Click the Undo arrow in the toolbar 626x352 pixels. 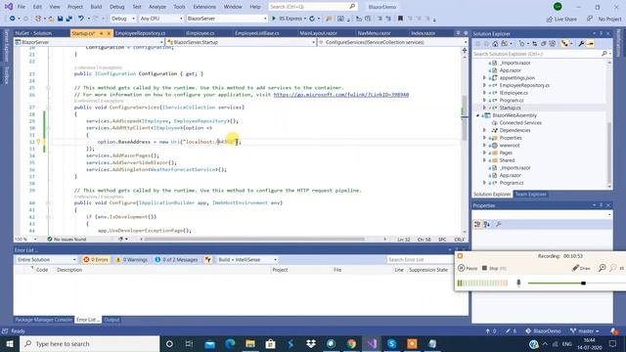pyautogui.click(x=81, y=19)
